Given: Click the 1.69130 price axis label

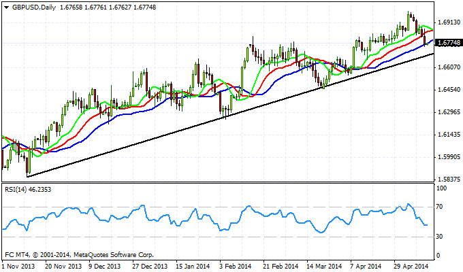Looking at the screenshot, I should tap(449, 22).
